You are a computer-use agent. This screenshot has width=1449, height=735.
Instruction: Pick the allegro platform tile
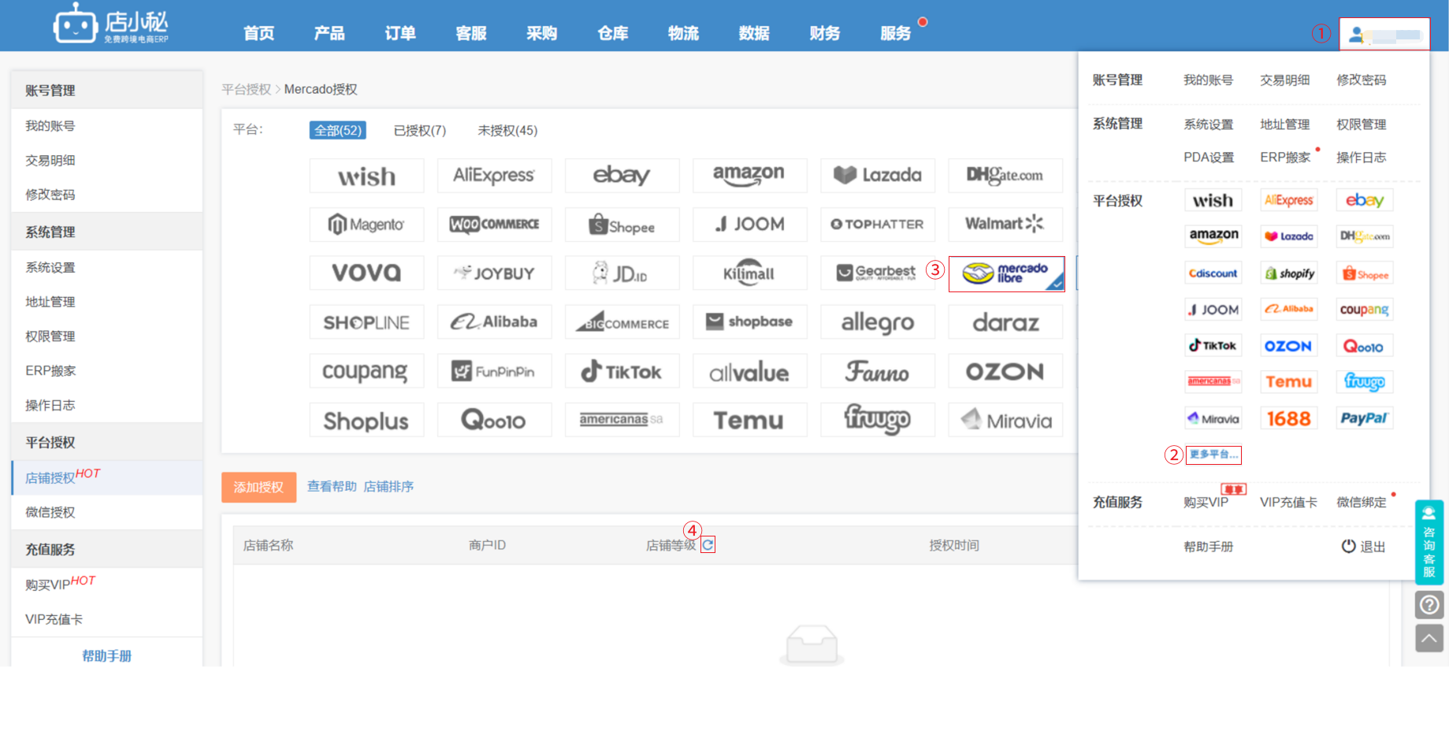pyautogui.click(x=878, y=322)
